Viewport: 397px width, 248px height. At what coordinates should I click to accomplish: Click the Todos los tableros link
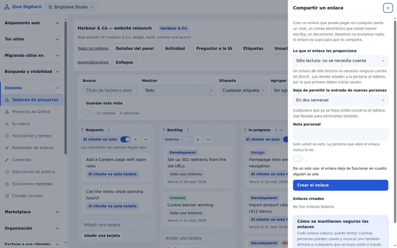(x=93, y=48)
